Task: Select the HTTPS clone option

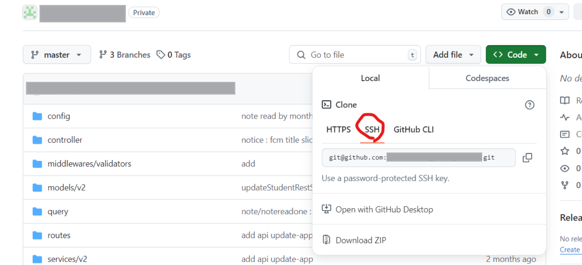Action: [339, 130]
